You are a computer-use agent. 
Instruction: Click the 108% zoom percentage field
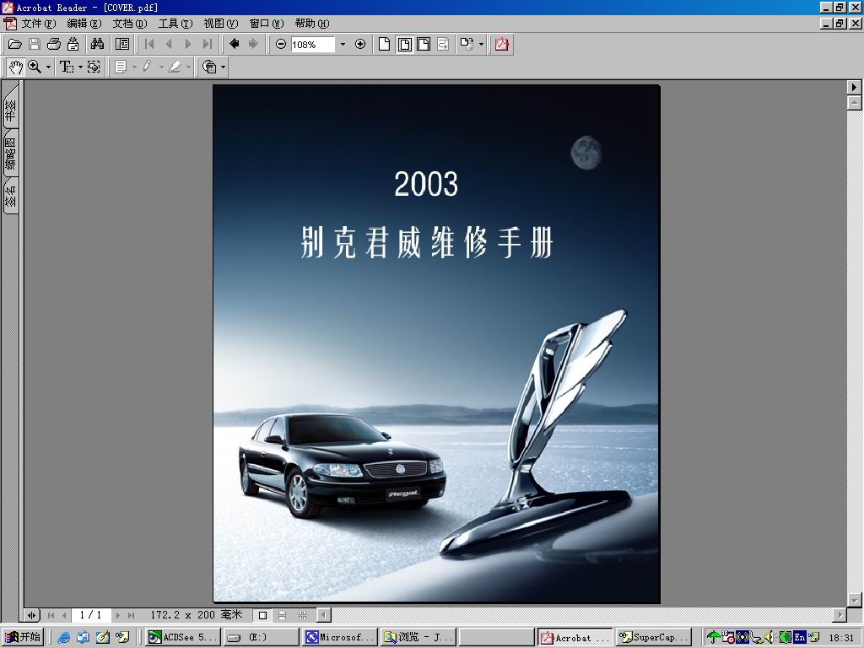click(x=312, y=45)
